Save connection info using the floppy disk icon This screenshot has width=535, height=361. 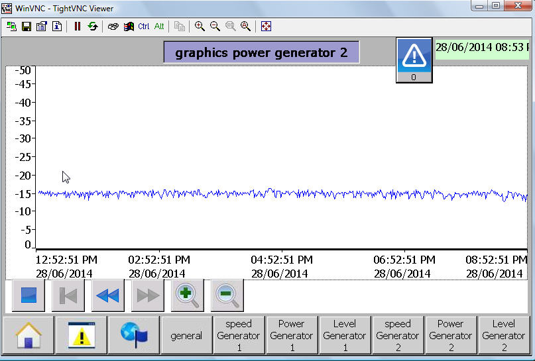pos(27,26)
